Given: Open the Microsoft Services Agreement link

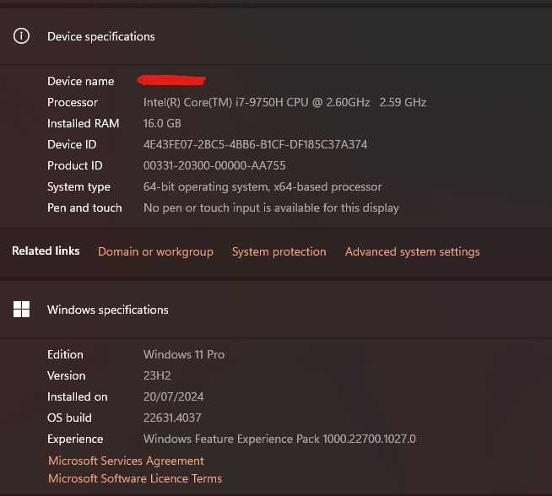Looking at the screenshot, I should tap(126, 461).
